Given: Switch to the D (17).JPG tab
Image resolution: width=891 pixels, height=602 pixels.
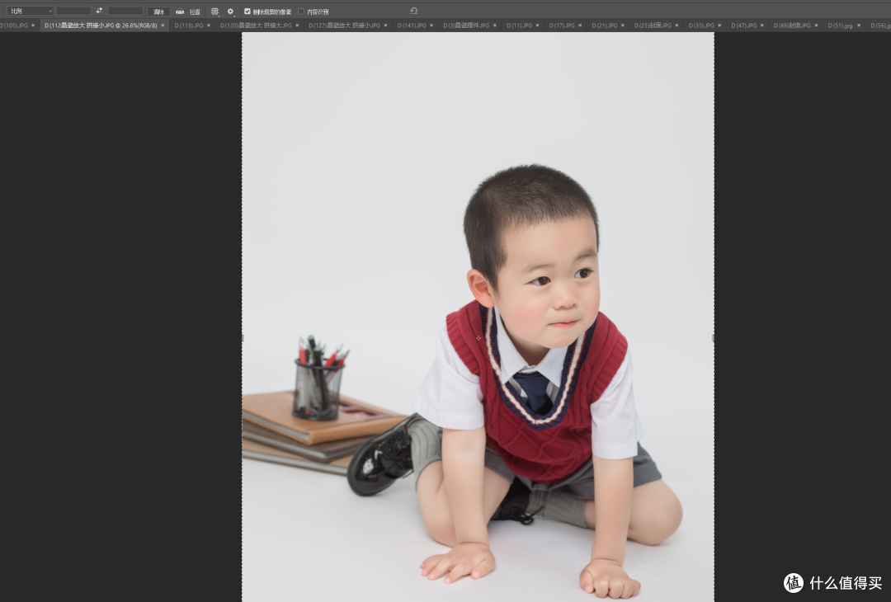Looking at the screenshot, I should (563, 26).
